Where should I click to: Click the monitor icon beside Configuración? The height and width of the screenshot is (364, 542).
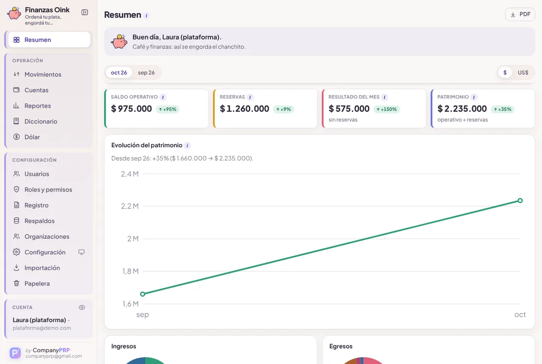tap(82, 252)
